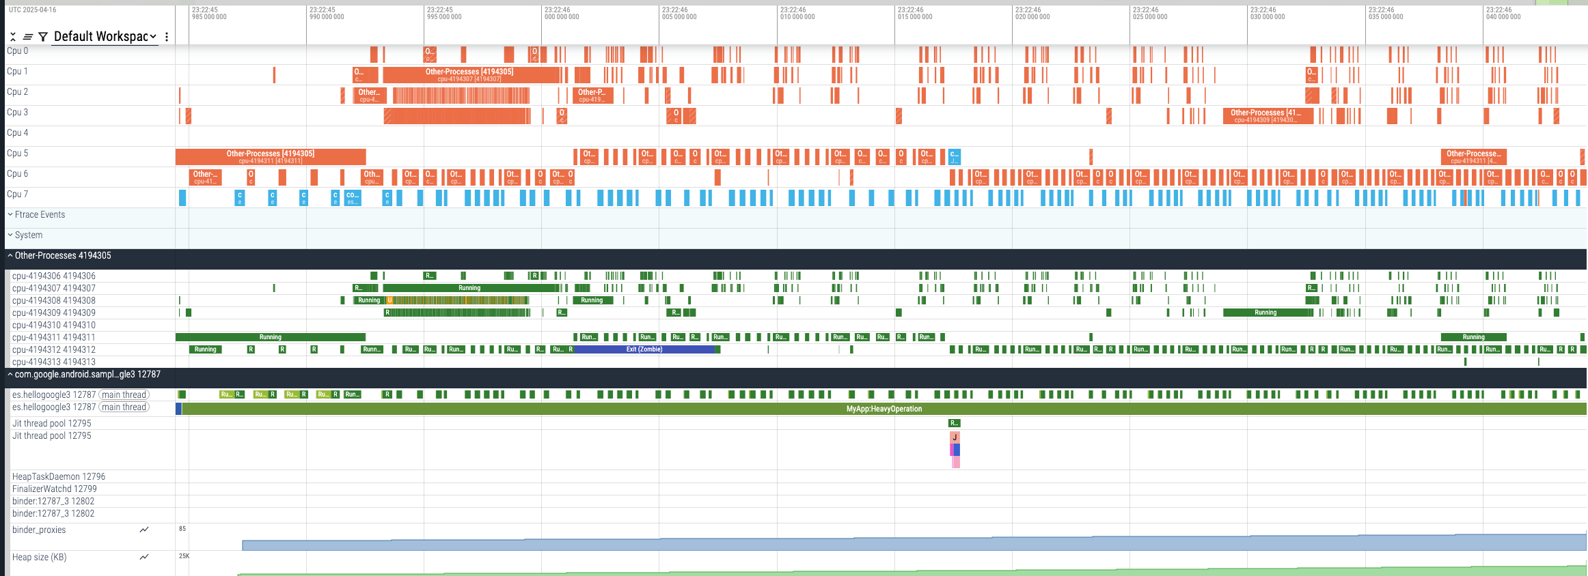Click the Cpu 4 track label
The image size is (1588, 576).
18,132
